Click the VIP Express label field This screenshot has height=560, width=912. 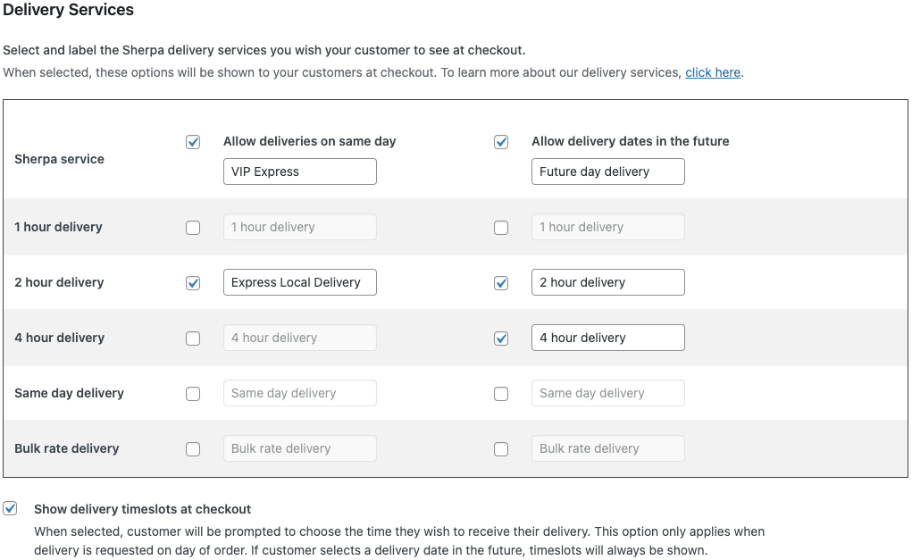[x=299, y=171]
